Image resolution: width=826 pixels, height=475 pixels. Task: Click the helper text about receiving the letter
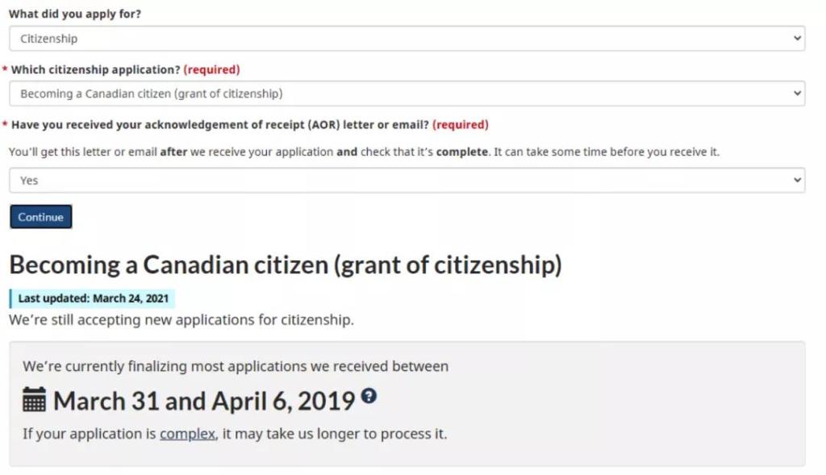click(x=364, y=152)
